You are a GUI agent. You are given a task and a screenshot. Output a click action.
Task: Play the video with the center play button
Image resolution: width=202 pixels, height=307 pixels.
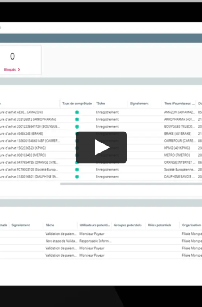click(101, 147)
